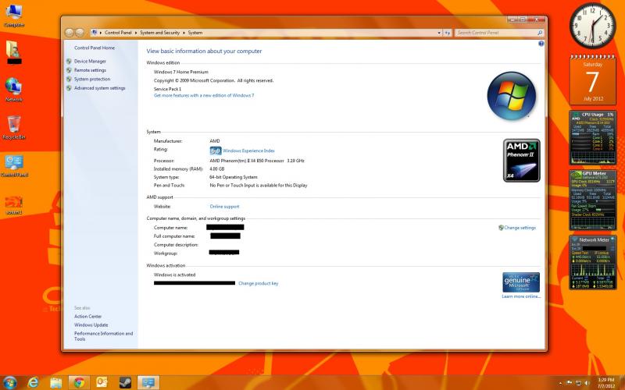625x390 pixels.
Task: Open Outlook from the taskbar
Action: pyautogui.click(x=102, y=382)
